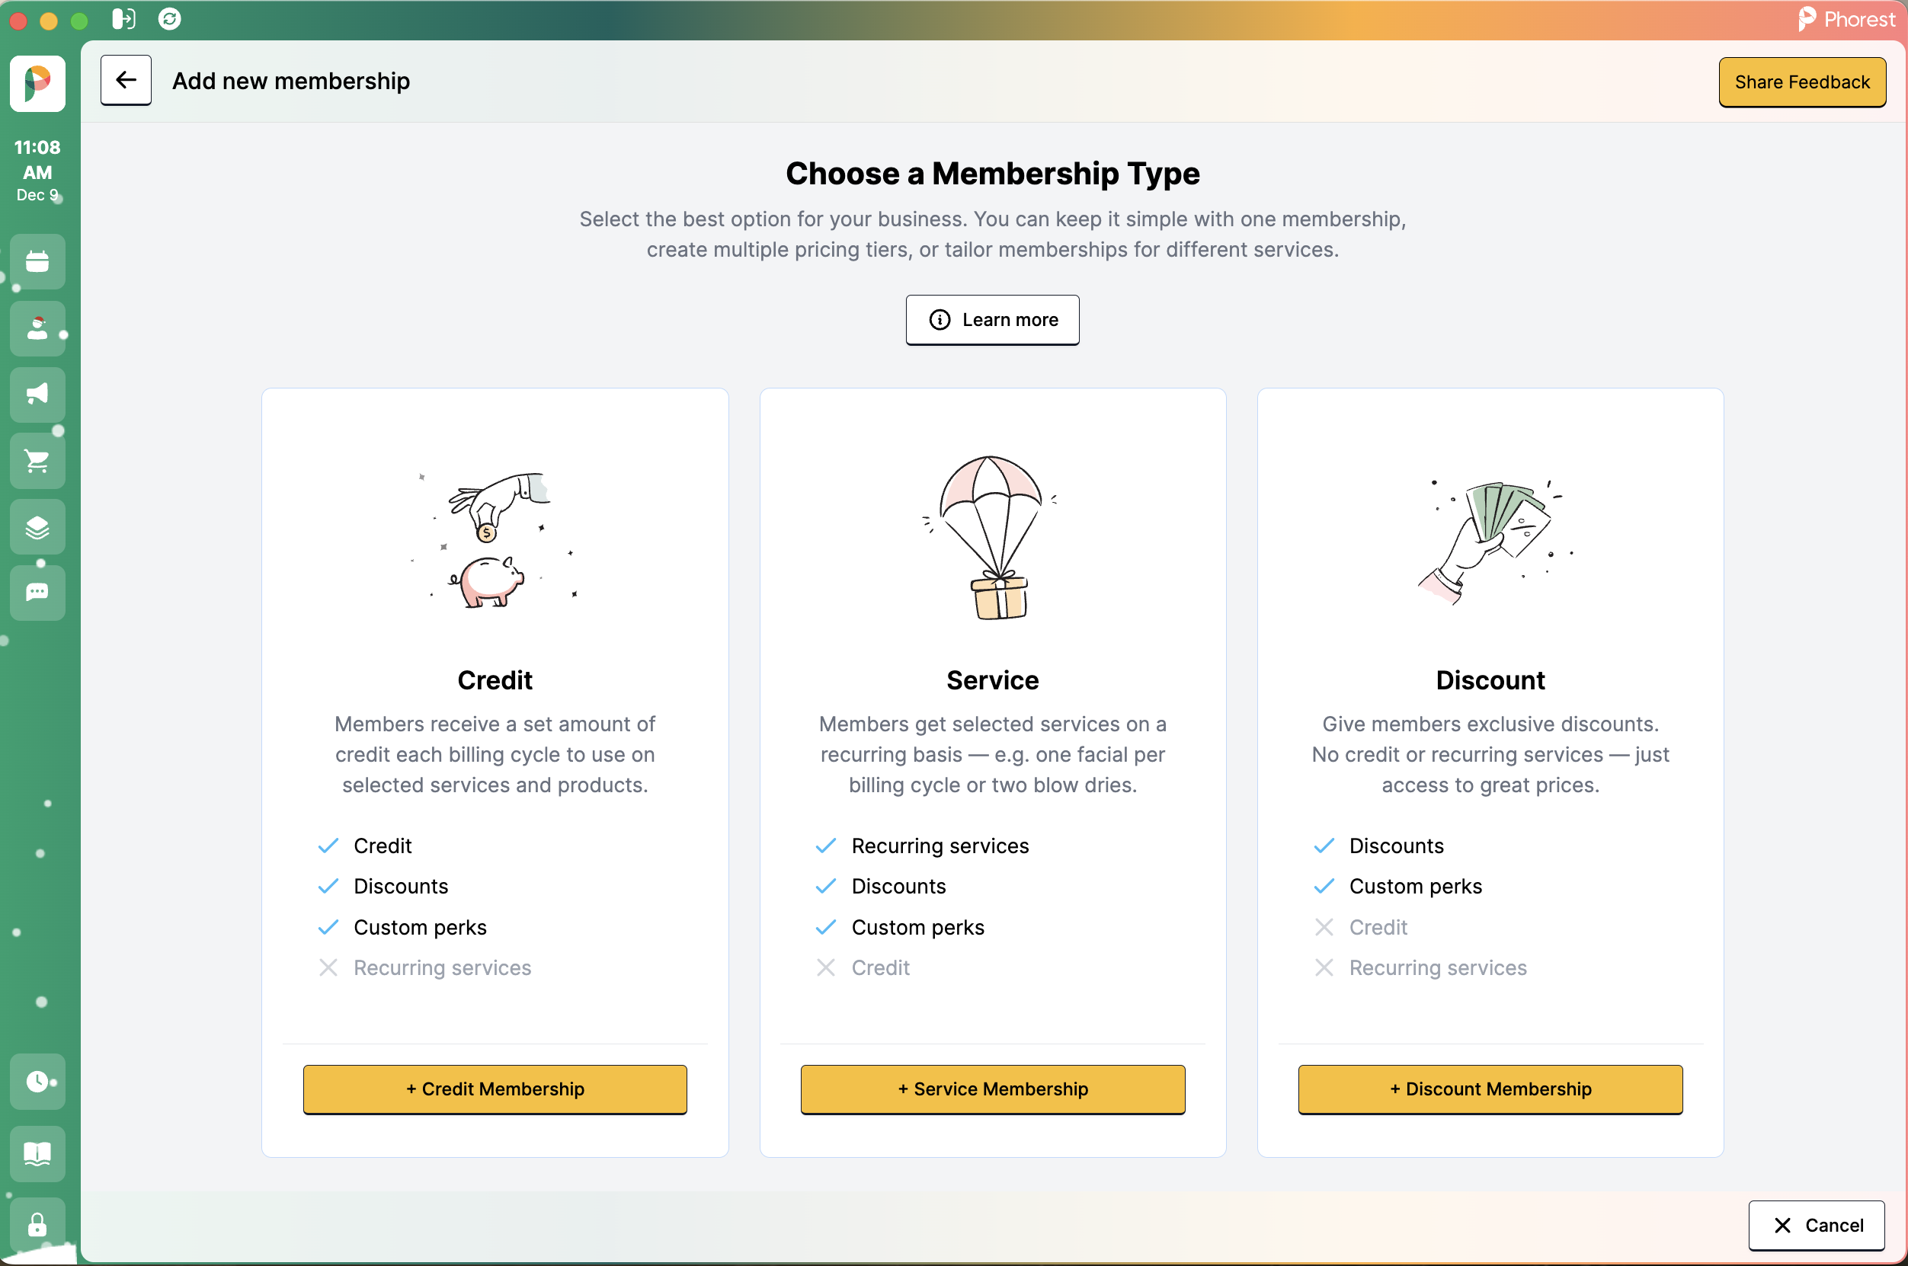Image resolution: width=1908 pixels, height=1266 pixels.
Task: Click the Phorest logo at sidebar top
Action: pyautogui.click(x=37, y=84)
